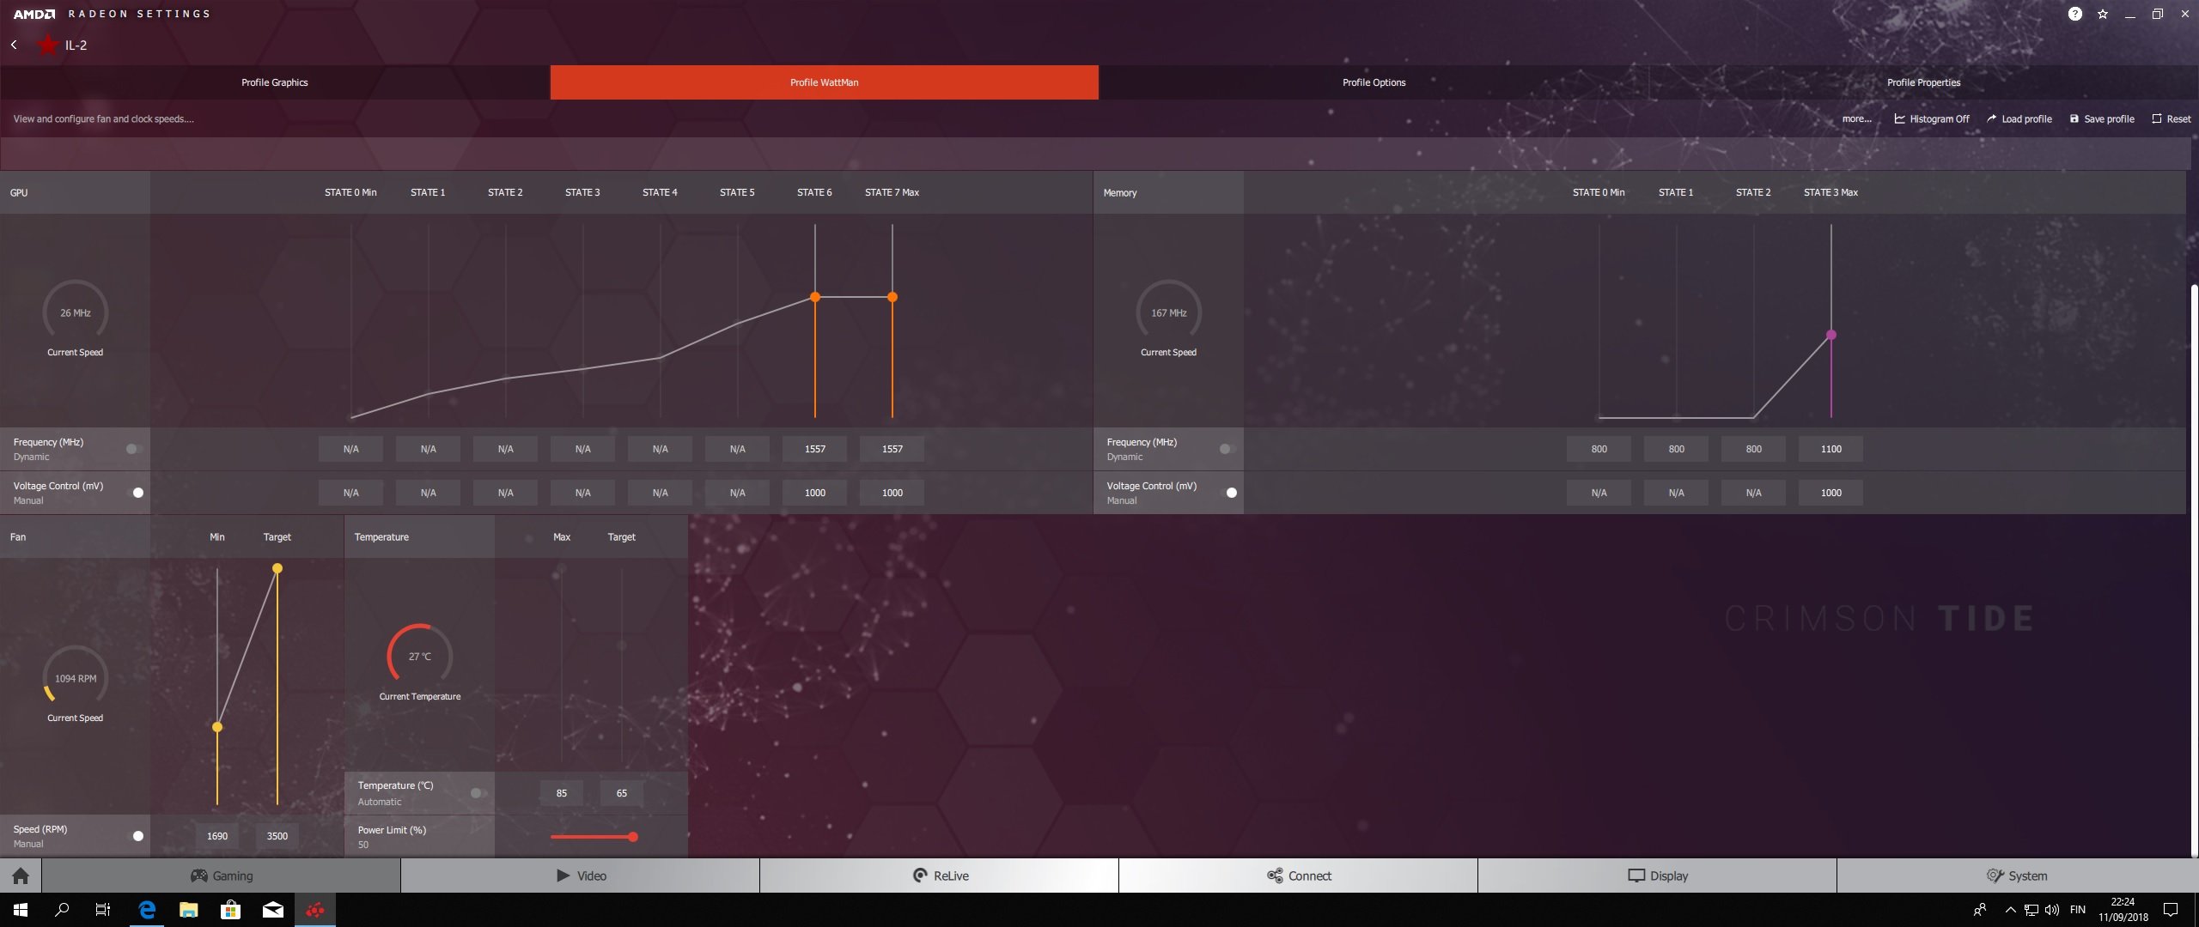2199x927 pixels.
Task: Toggle GPU Voltage Control manual switch
Action: (136, 493)
